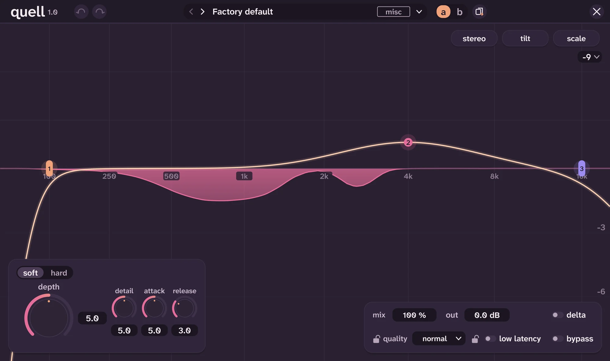Screen dimensions: 610x361
Task: Click the tilt button
Action: [x=525, y=38]
